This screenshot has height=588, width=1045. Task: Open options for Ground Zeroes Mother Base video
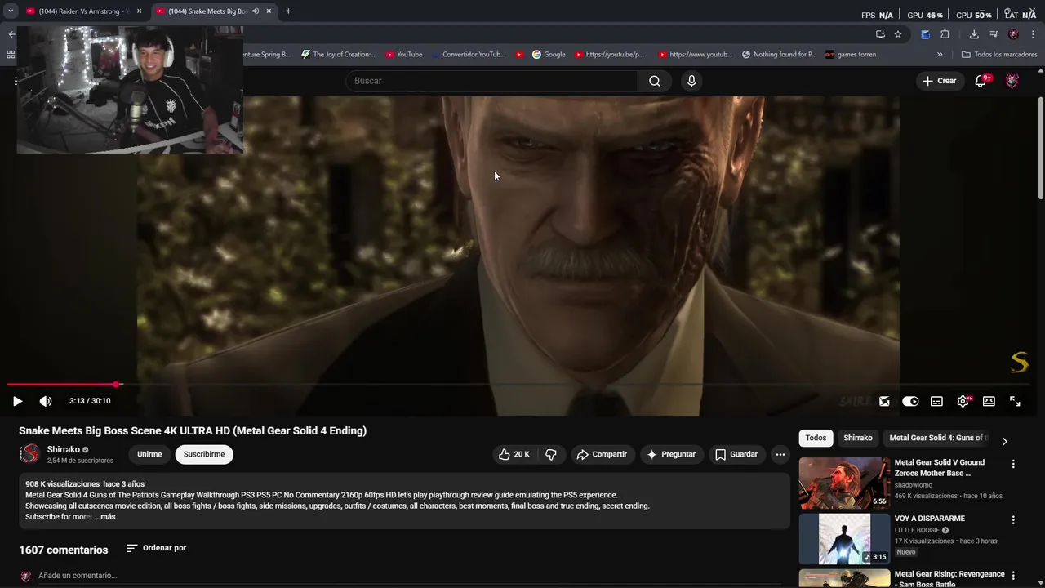click(x=1013, y=464)
